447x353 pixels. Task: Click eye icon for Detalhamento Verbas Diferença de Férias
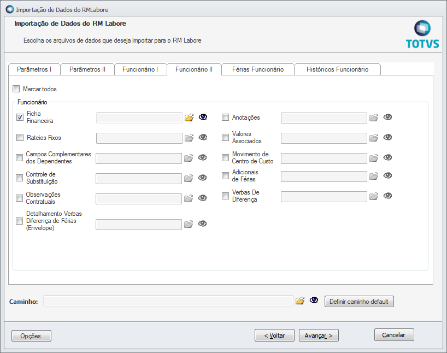click(202, 223)
